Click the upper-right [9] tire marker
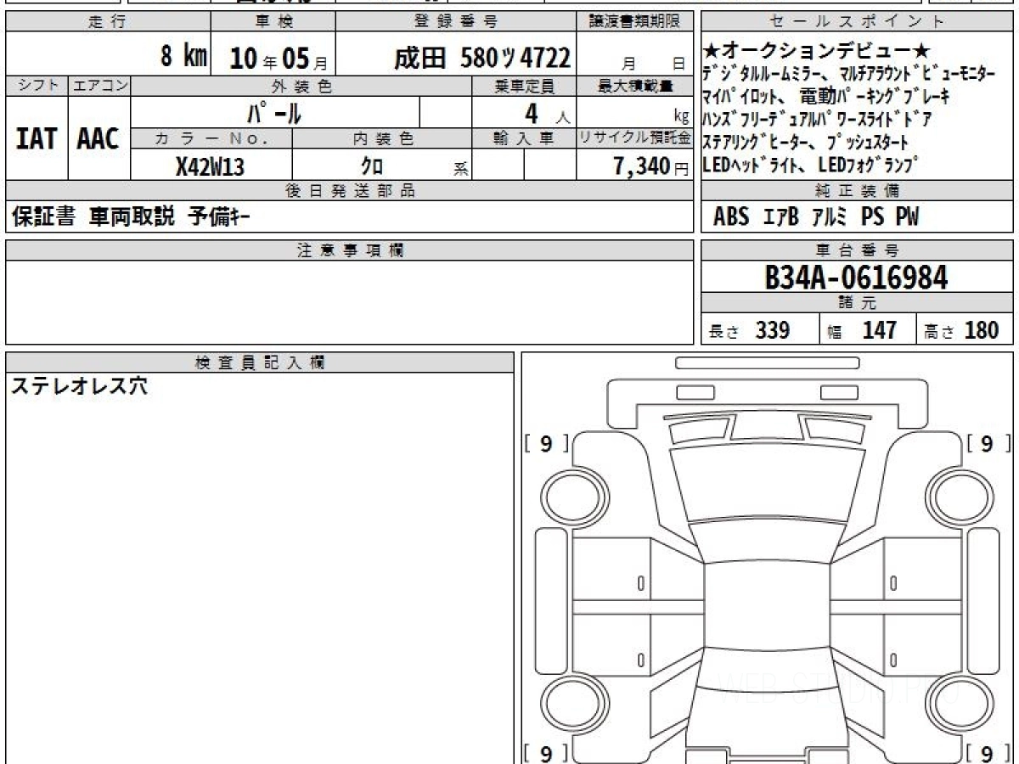 (x=987, y=443)
